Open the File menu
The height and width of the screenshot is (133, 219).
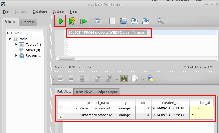click(6, 11)
